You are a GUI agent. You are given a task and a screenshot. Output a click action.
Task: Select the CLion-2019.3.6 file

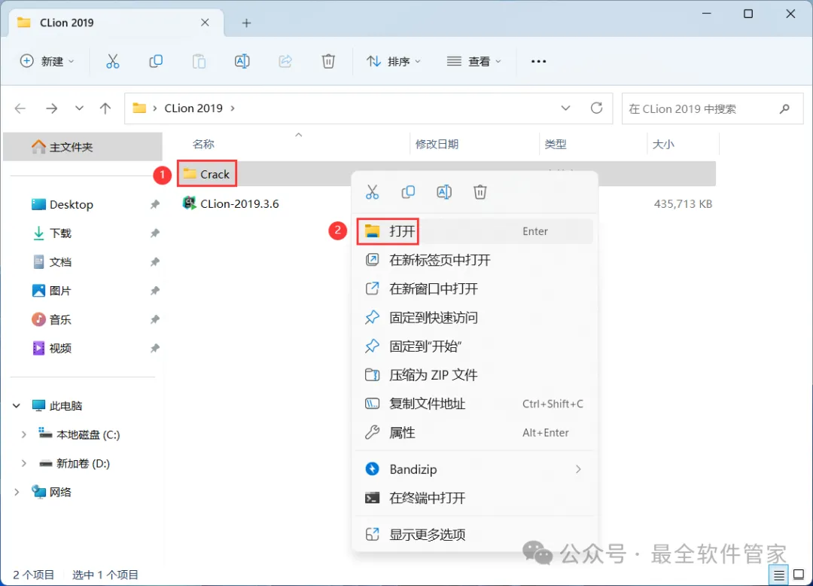[231, 204]
